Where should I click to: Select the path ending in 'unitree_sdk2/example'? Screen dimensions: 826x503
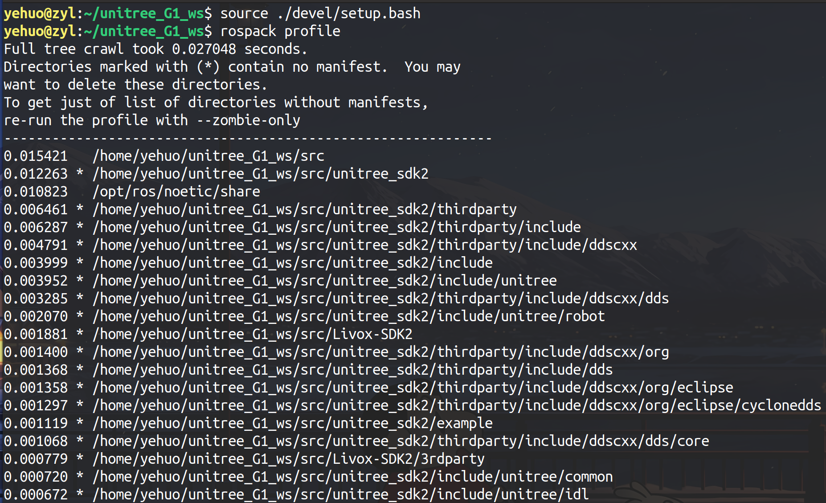[x=293, y=423]
